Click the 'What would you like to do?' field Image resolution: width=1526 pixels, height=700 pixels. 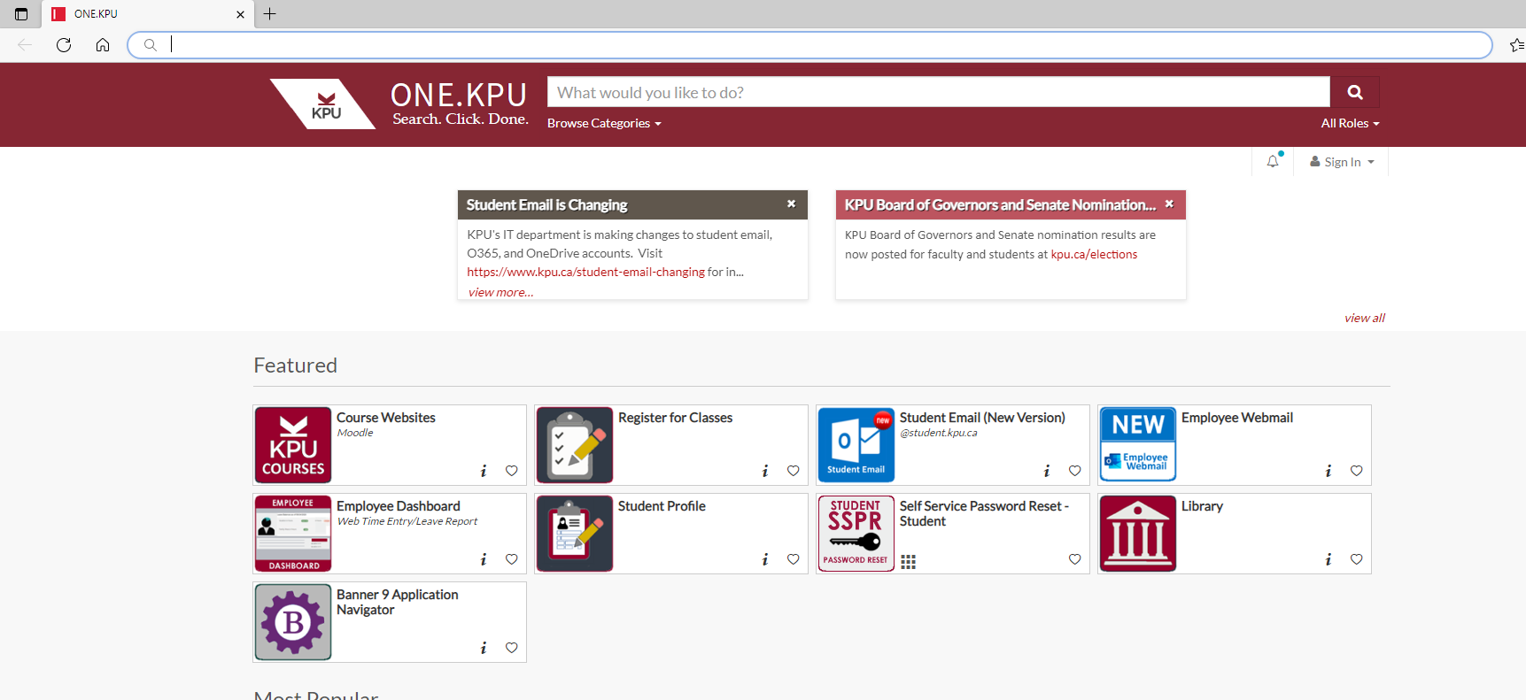[939, 92]
